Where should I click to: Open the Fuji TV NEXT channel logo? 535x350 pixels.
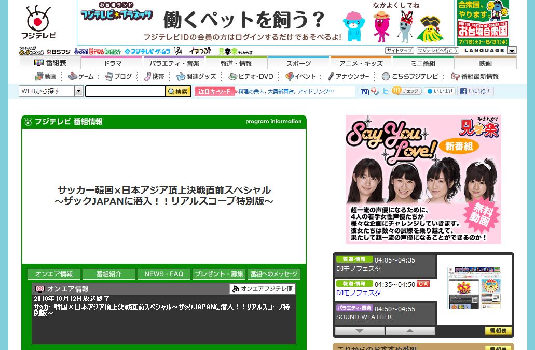point(113,51)
